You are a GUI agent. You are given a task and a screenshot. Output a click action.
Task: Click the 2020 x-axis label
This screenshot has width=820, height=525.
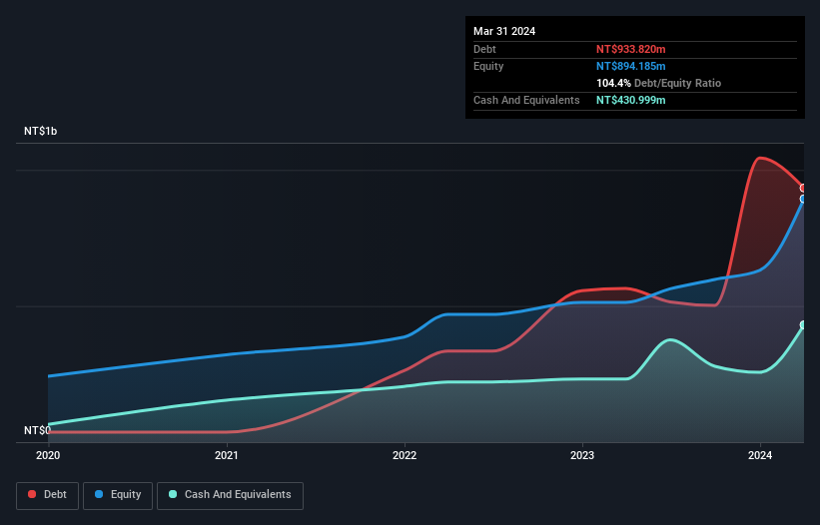(x=48, y=455)
